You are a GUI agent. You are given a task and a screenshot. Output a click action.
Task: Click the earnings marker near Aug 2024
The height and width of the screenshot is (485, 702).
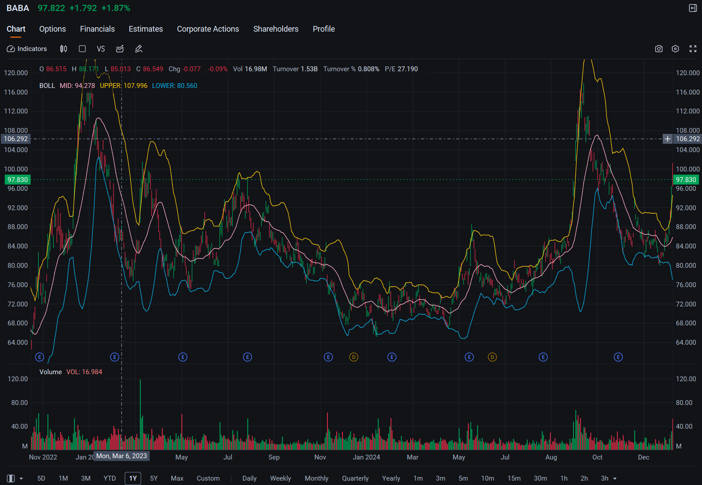tap(543, 357)
